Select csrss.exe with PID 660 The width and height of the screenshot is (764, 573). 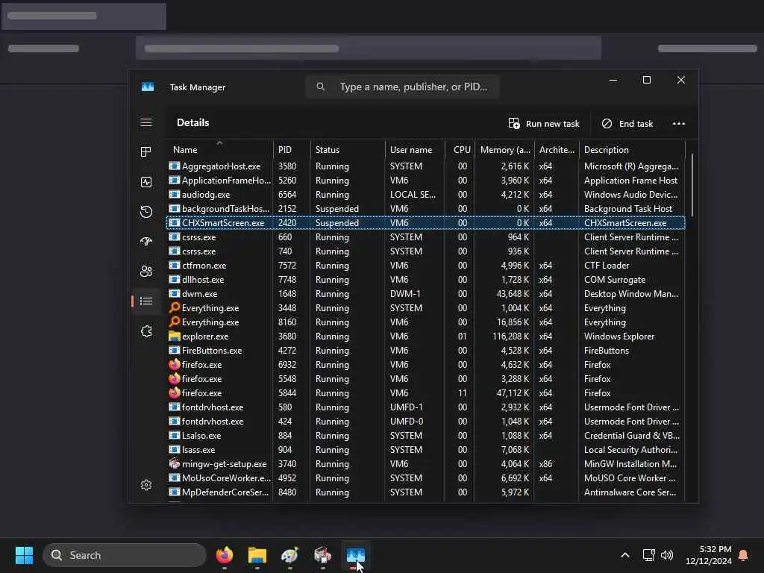pos(426,237)
